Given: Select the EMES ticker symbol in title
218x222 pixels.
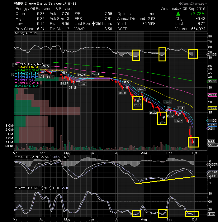Looking at the screenshot, I should tap(18, 3).
